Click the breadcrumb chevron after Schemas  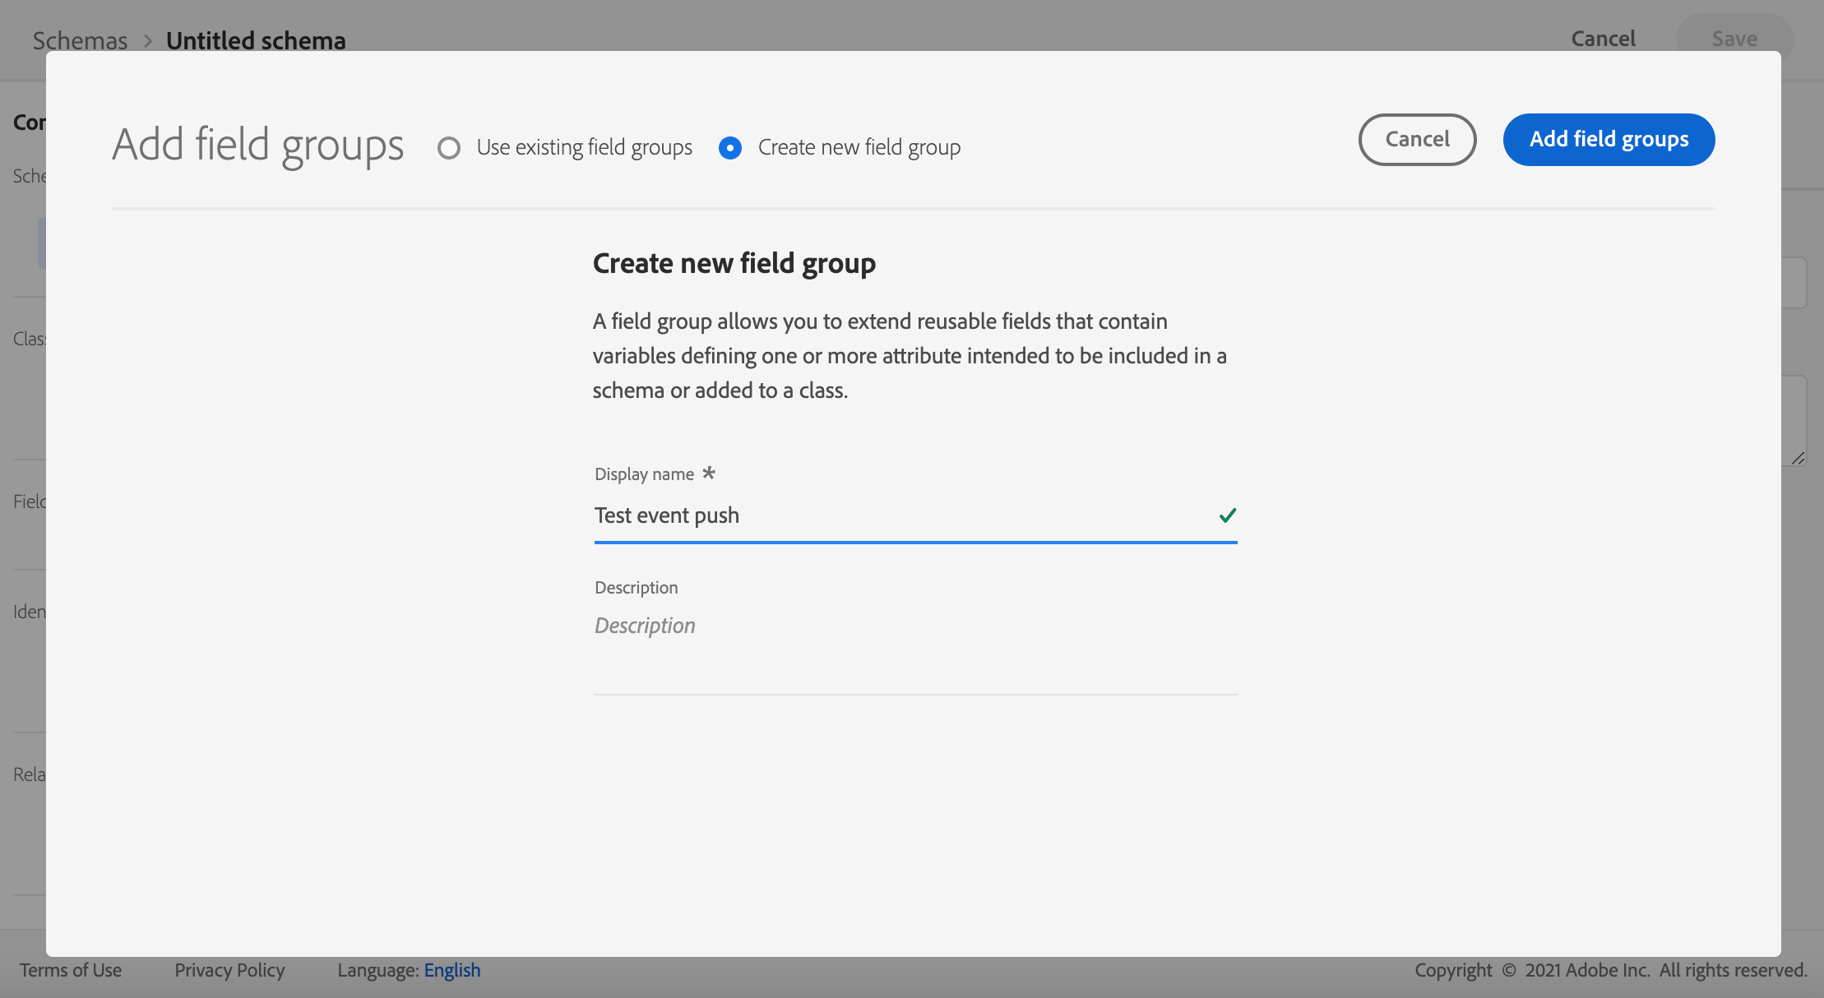148,40
